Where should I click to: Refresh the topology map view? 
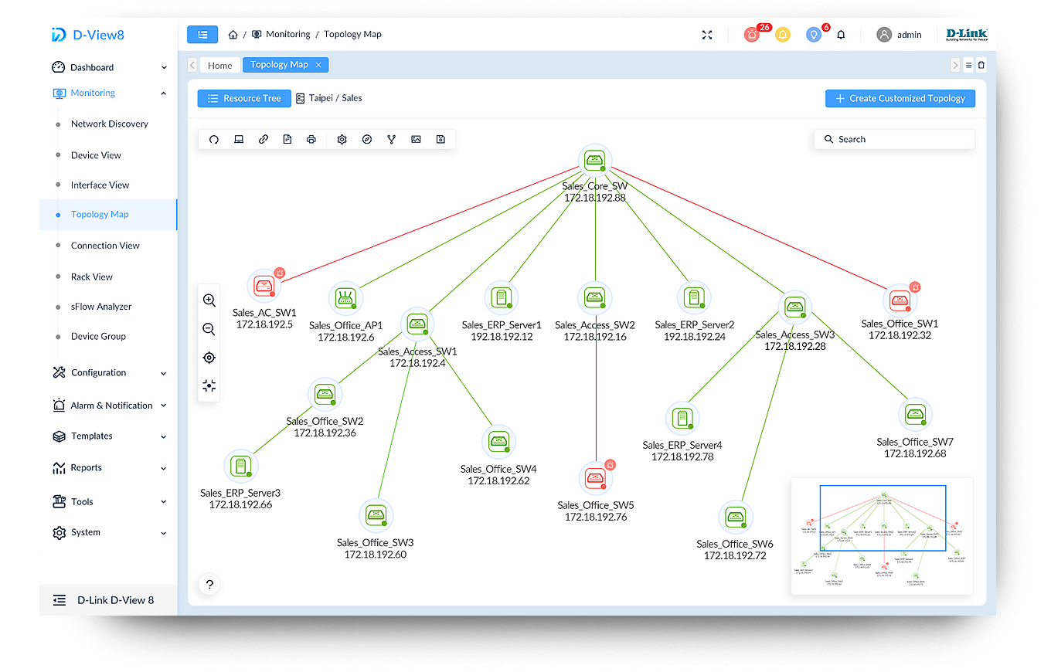[214, 139]
